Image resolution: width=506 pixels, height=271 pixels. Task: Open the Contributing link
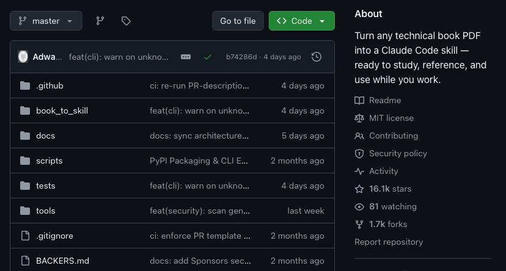tap(394, 136)
